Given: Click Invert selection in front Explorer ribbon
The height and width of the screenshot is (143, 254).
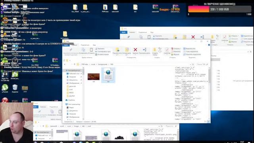Looking at the screenshot, I should tap(192, 54).
